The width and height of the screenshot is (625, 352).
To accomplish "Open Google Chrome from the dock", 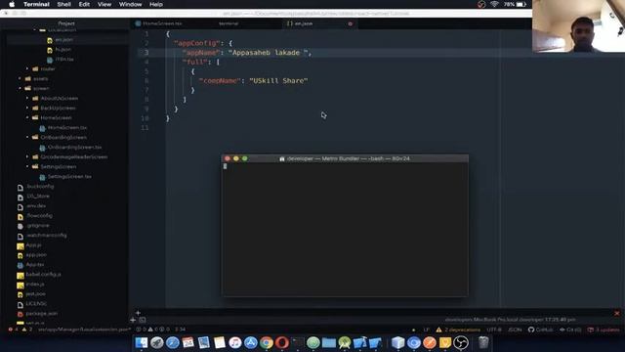I will (267, 343).
